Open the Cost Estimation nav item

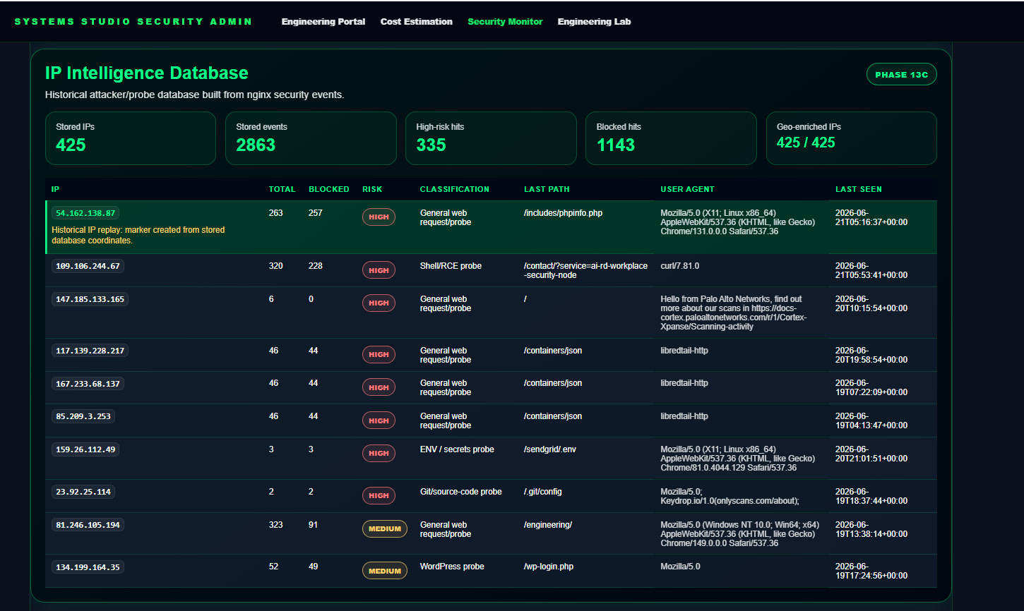(x=417, y=22)
